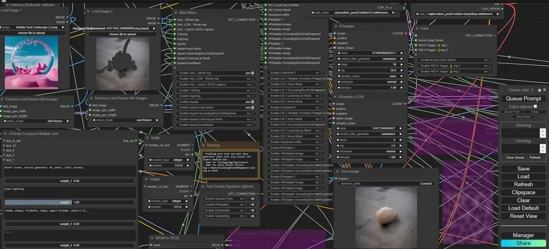Click the Save workflow button
Screen dimensions: 549x249
(x=524, y=168)
